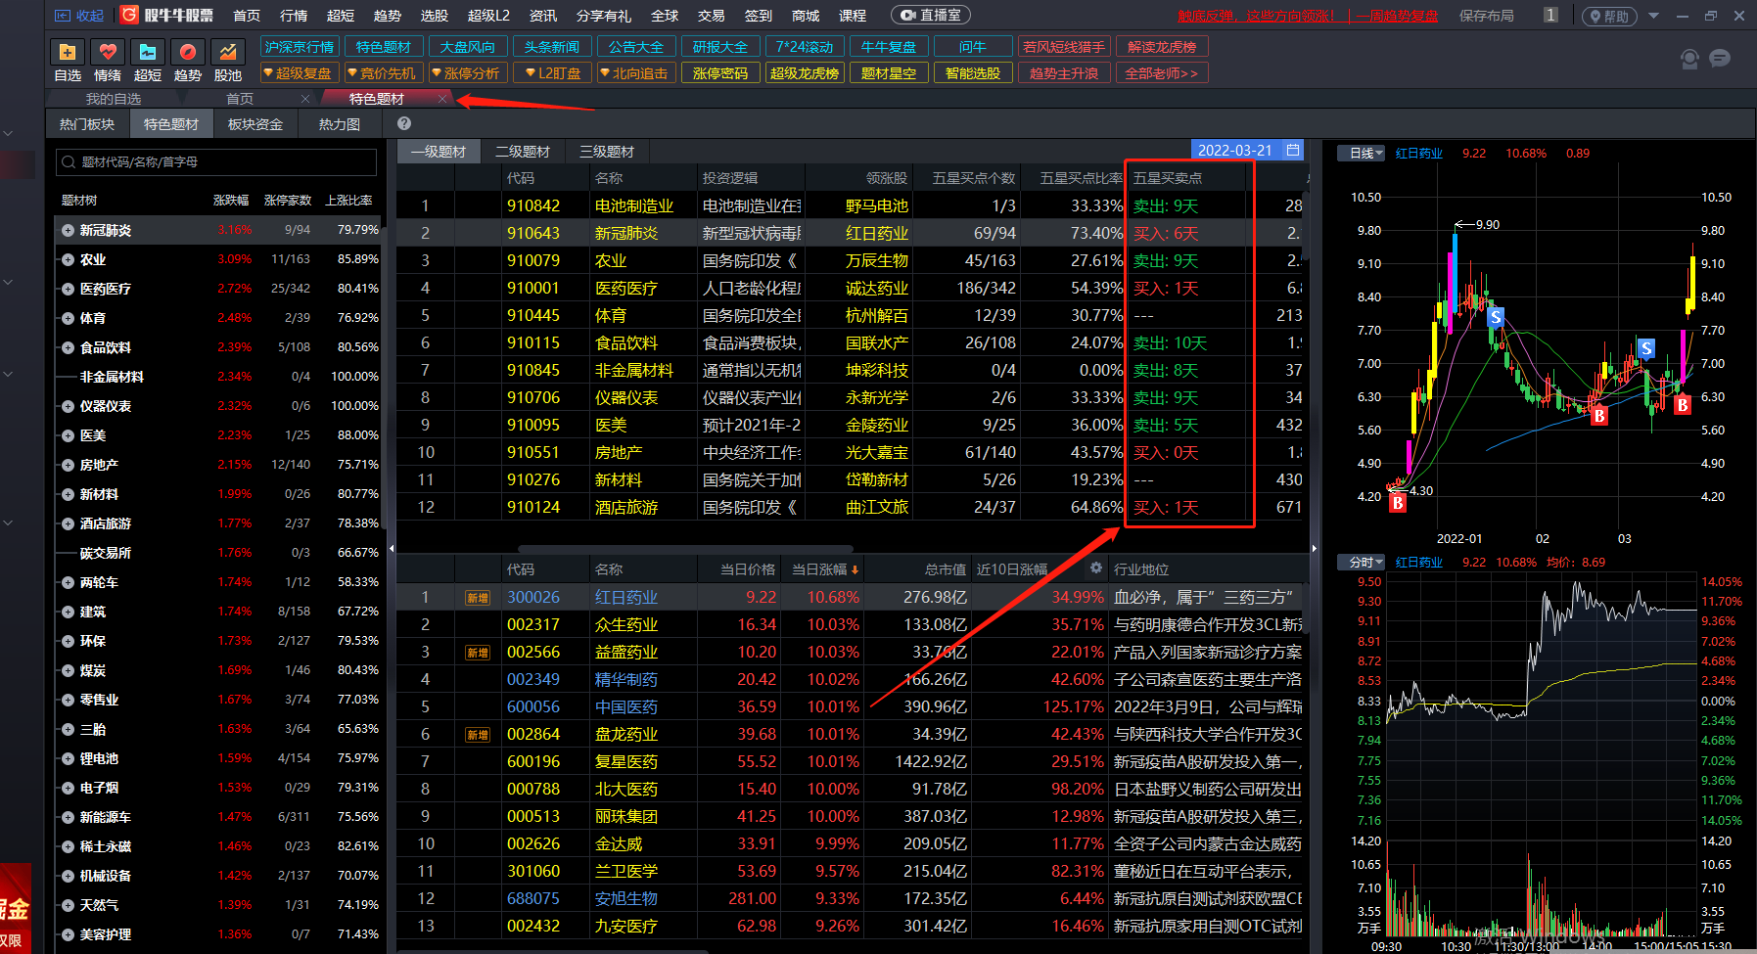
Task: Select 910842 电池制造业 row
Action: [852, 205]
